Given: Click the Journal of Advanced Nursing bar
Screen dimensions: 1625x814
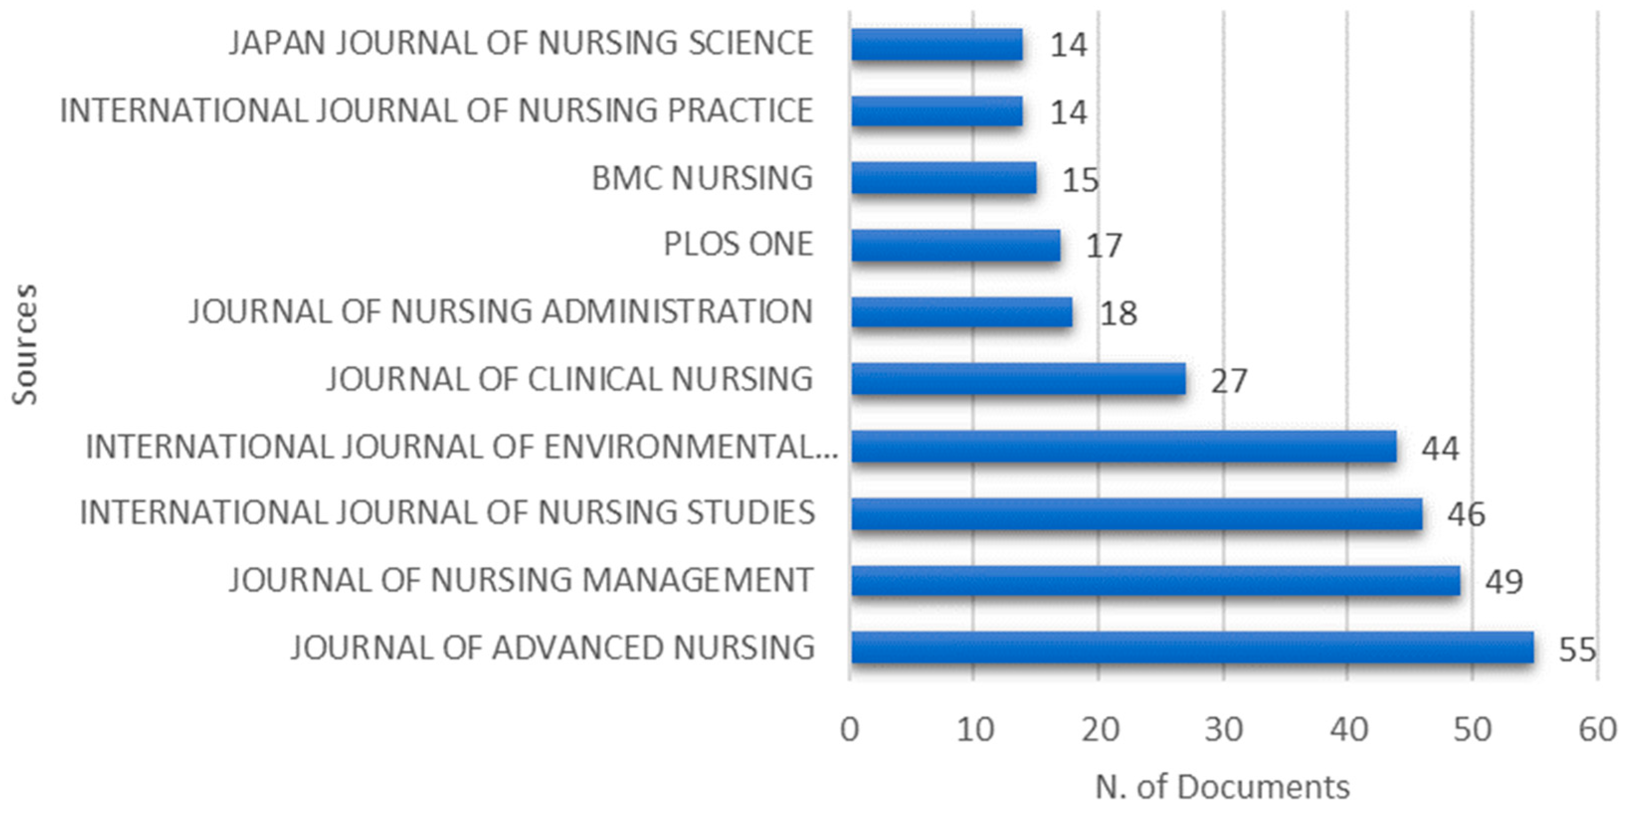Looking at the screenshot, I should coord(1192,647).
